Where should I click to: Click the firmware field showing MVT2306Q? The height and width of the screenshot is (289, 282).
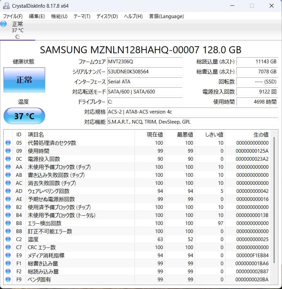click(145, 61)
